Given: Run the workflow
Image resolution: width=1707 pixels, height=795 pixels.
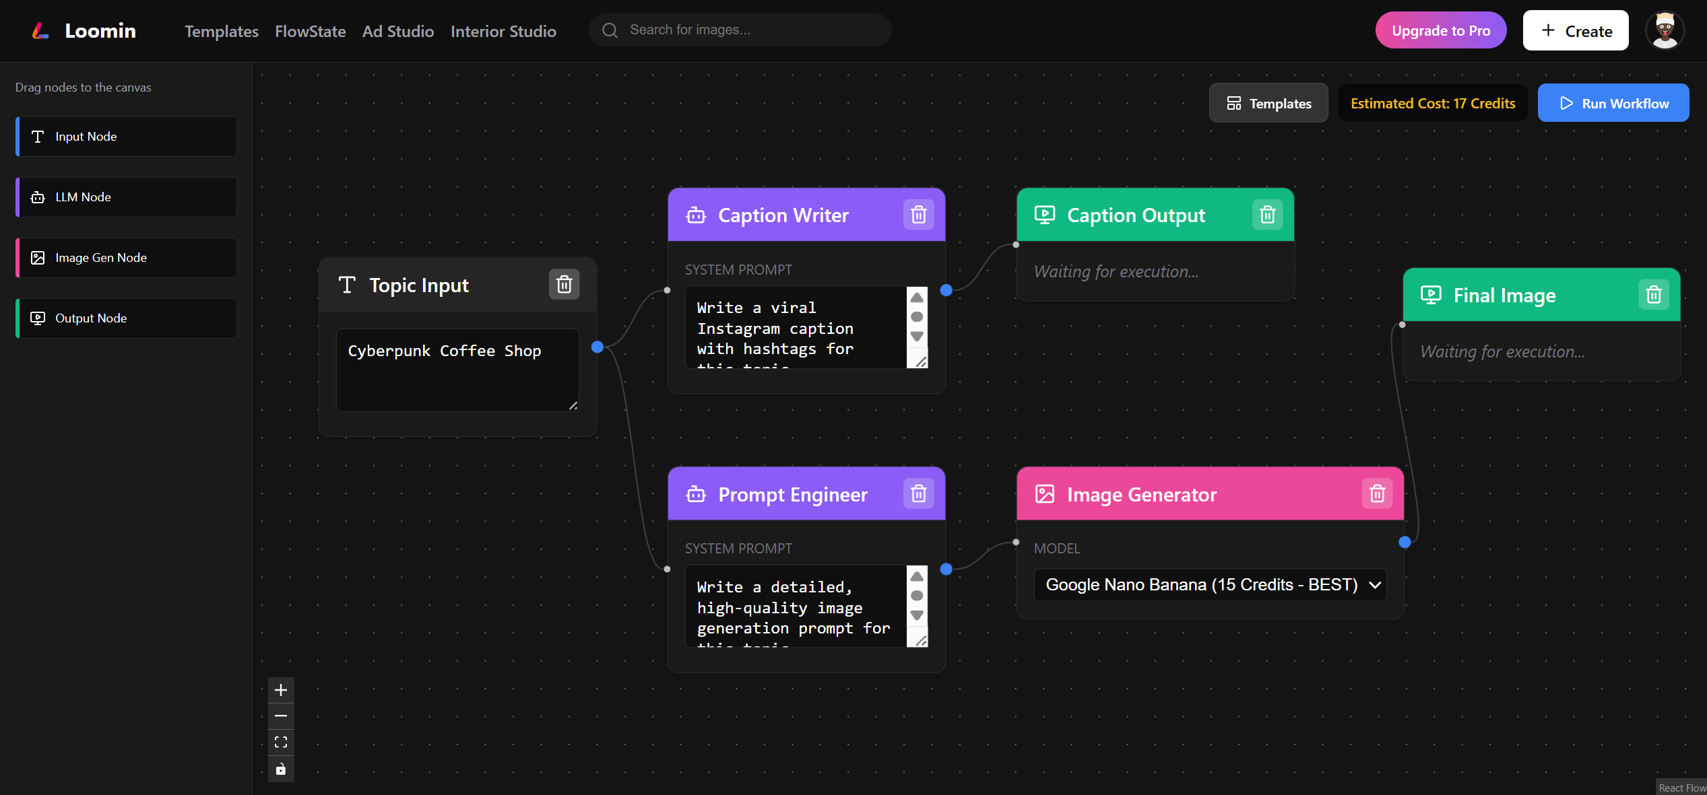Looking at the screenshot, I should 1613,102.
